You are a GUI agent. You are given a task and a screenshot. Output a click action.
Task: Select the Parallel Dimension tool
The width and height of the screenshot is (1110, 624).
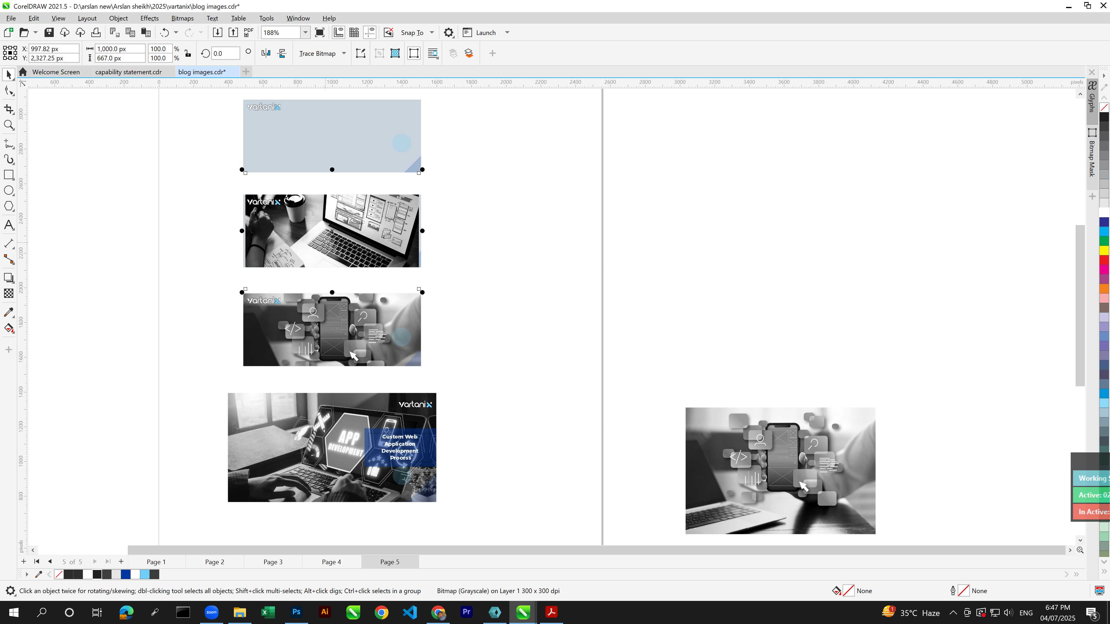click(x=9, y=243)
